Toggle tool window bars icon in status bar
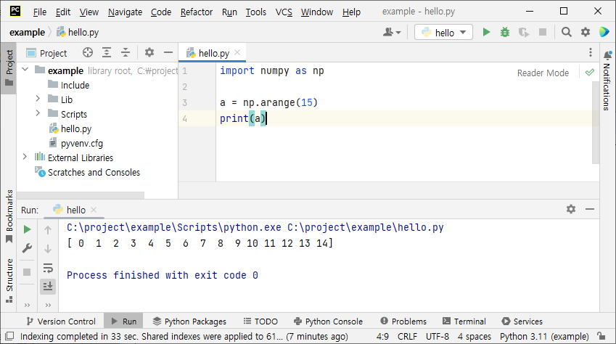This screenshot has width=616, height=344. point(9,336)
